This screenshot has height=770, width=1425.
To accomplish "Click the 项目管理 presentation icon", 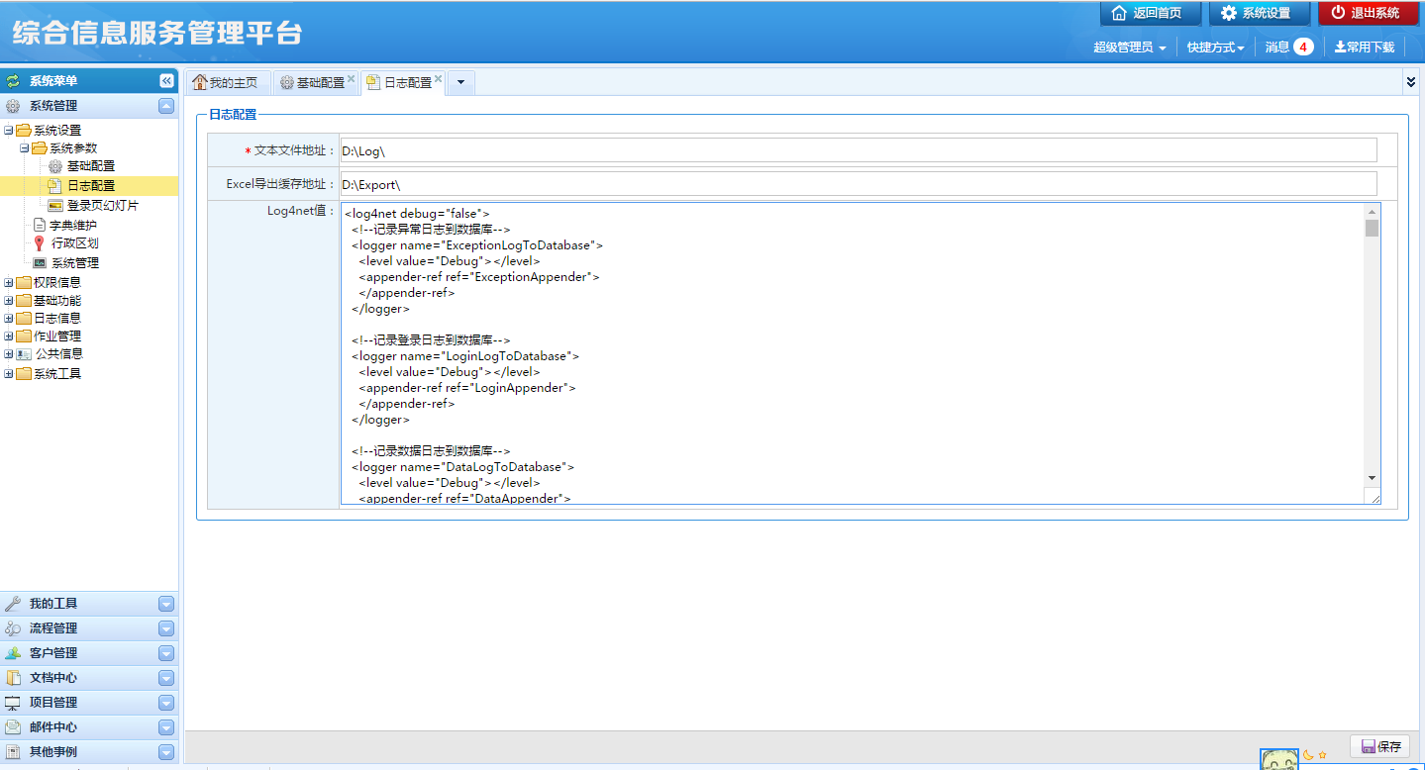I will (13, 703).
